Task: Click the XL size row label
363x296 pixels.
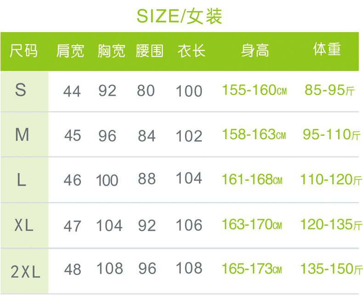Action: (x=24, y=225)
